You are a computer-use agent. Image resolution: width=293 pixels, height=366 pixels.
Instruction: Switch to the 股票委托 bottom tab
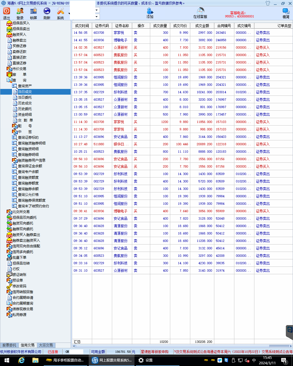click(9, 345)
